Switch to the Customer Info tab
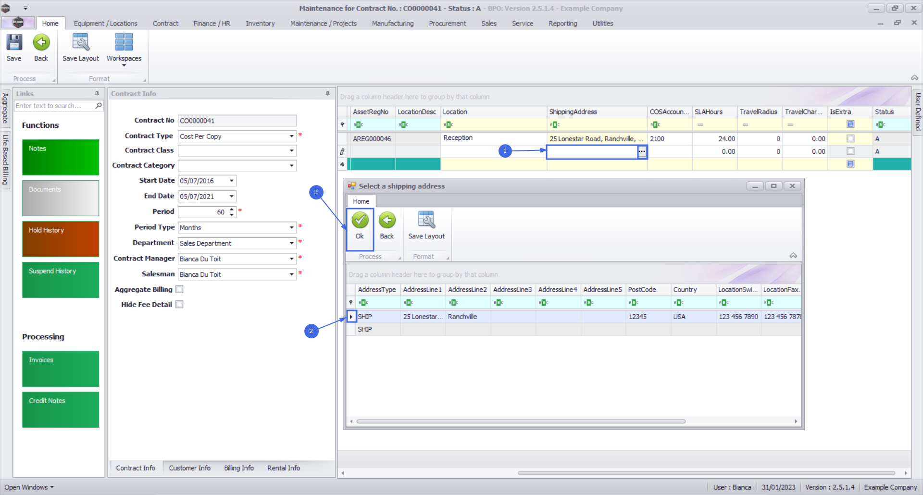 coord(190,468)
